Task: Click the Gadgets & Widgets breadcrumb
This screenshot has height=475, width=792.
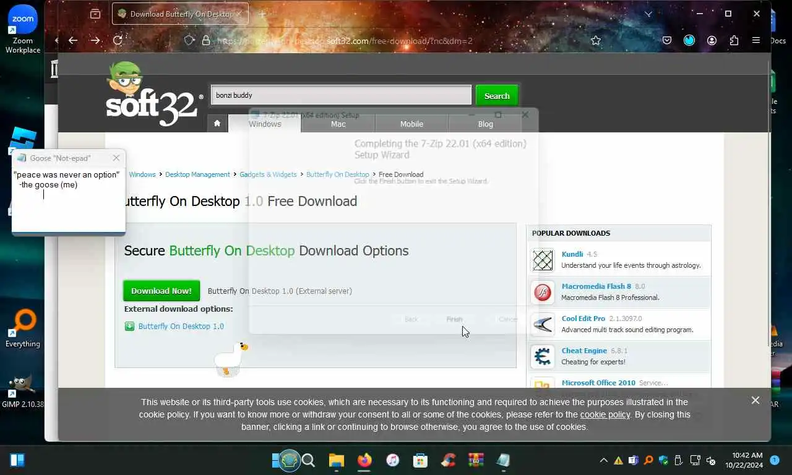Action: click(268, 174)
